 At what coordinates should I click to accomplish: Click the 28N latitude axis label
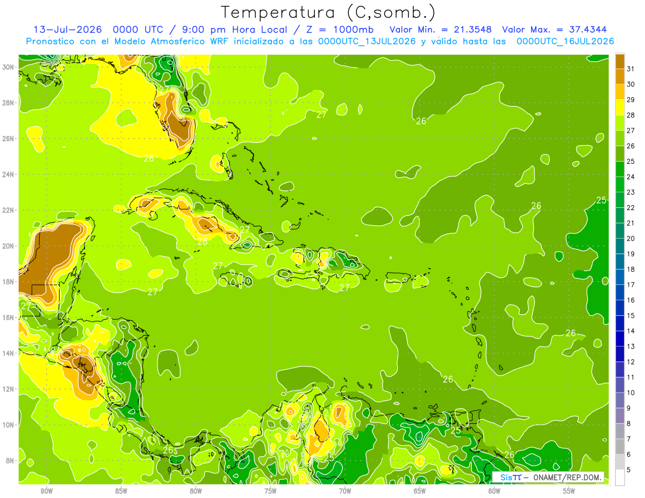9,103
